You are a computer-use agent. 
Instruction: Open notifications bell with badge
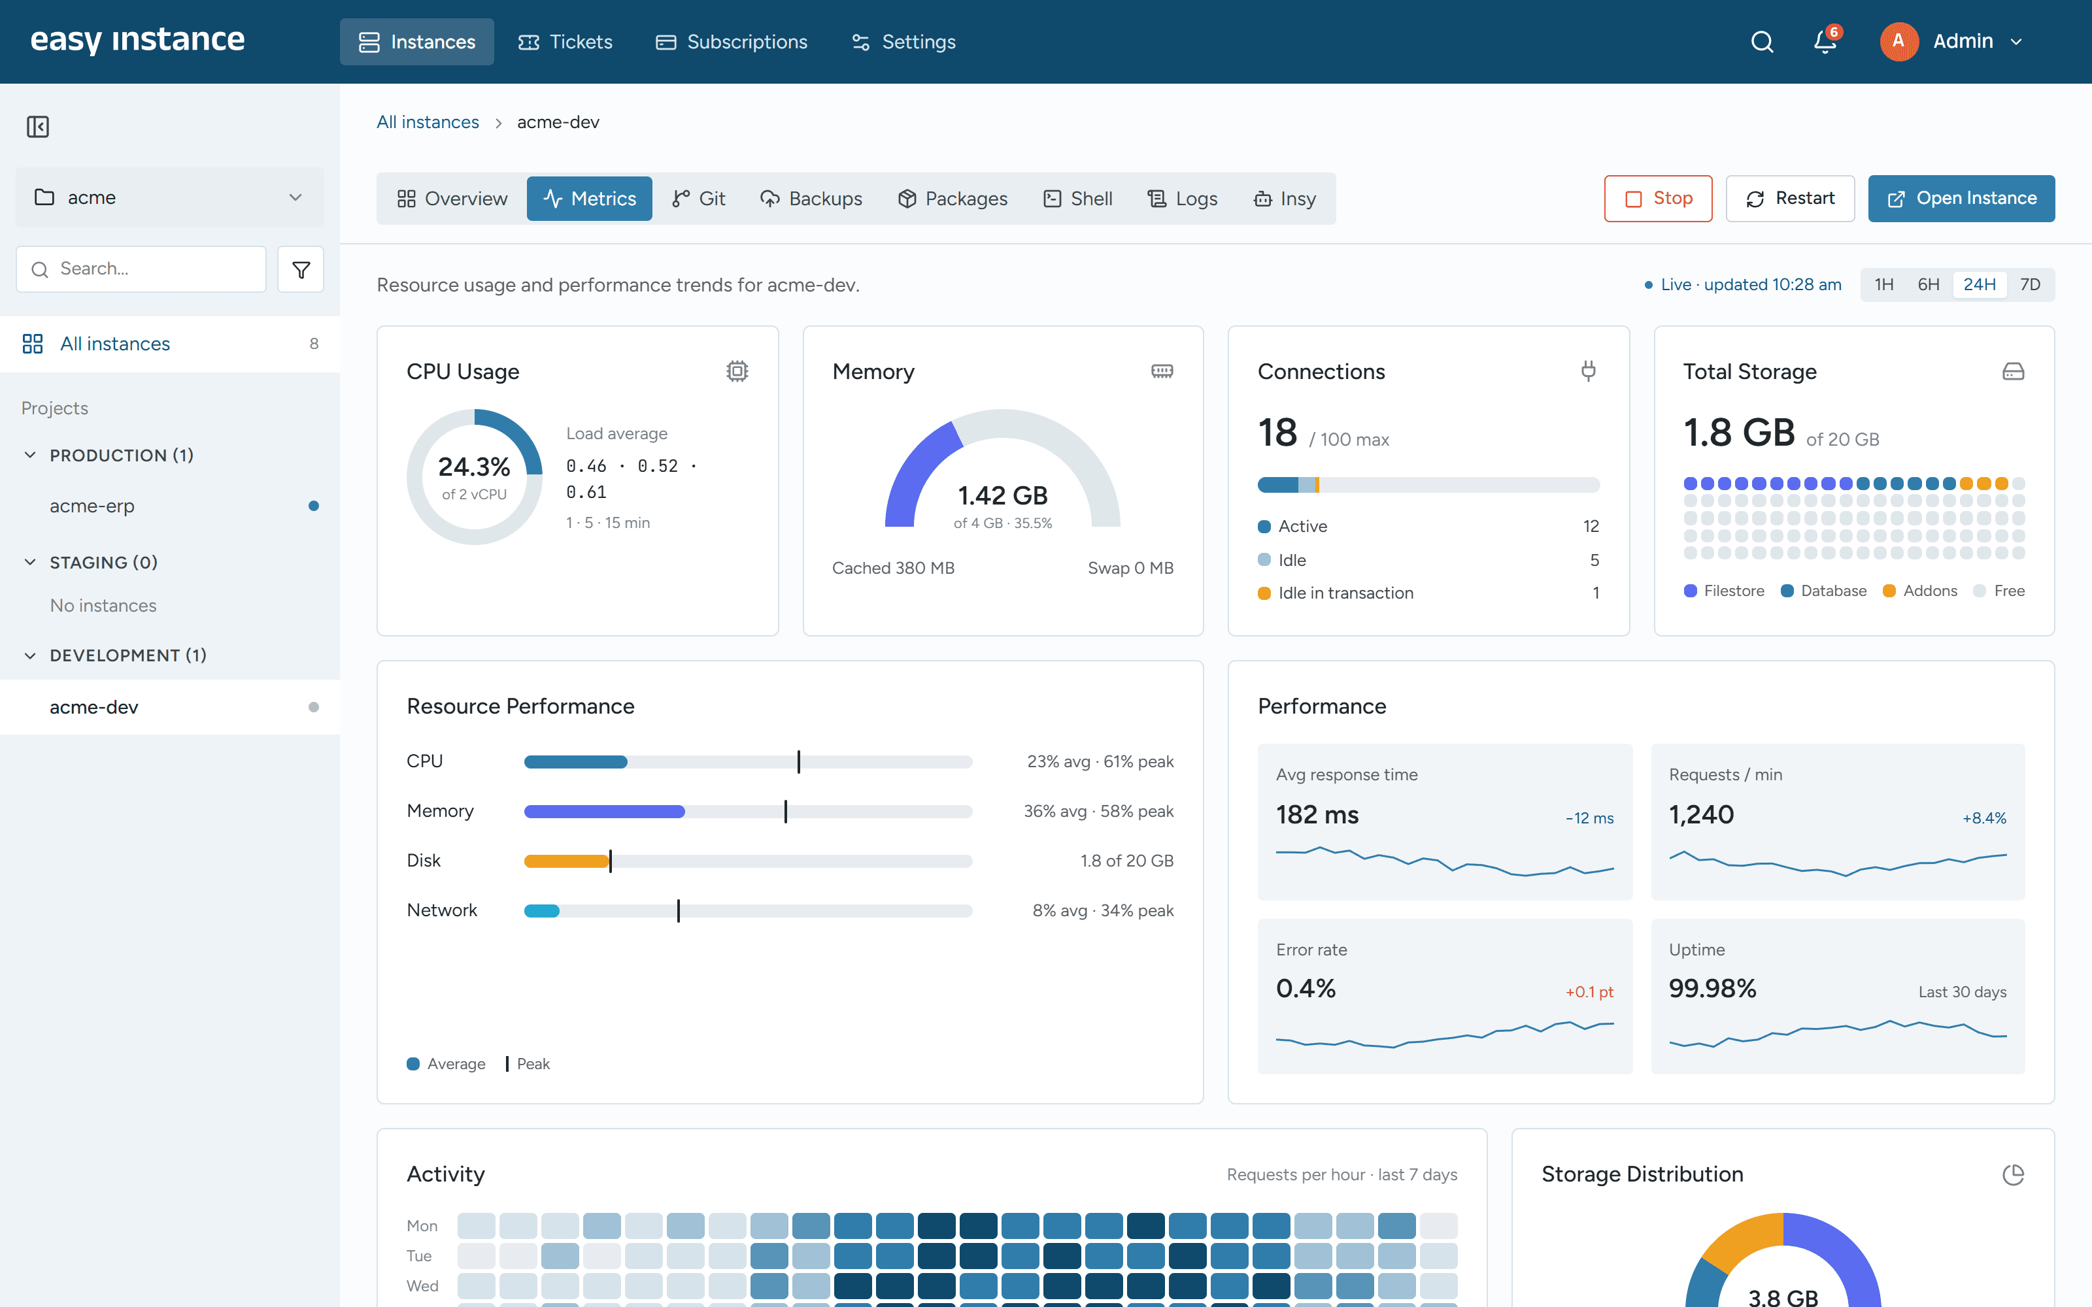1825,41
